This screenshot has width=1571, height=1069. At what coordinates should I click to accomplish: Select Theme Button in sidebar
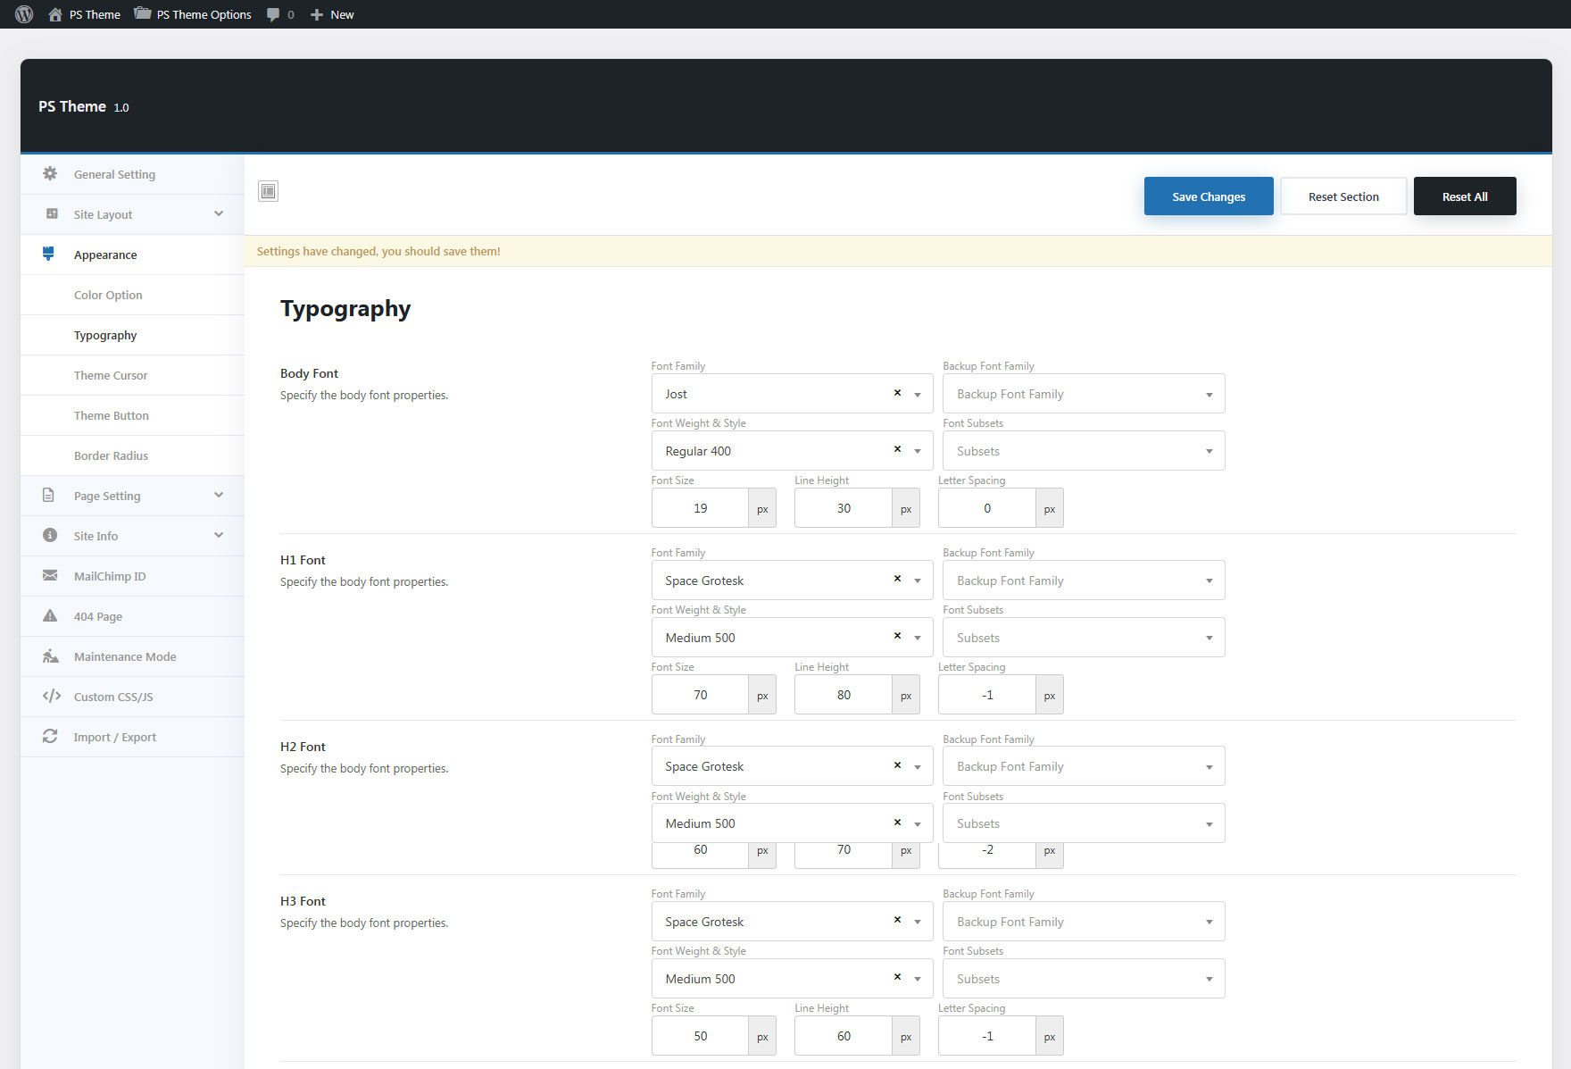pos(112,415)
